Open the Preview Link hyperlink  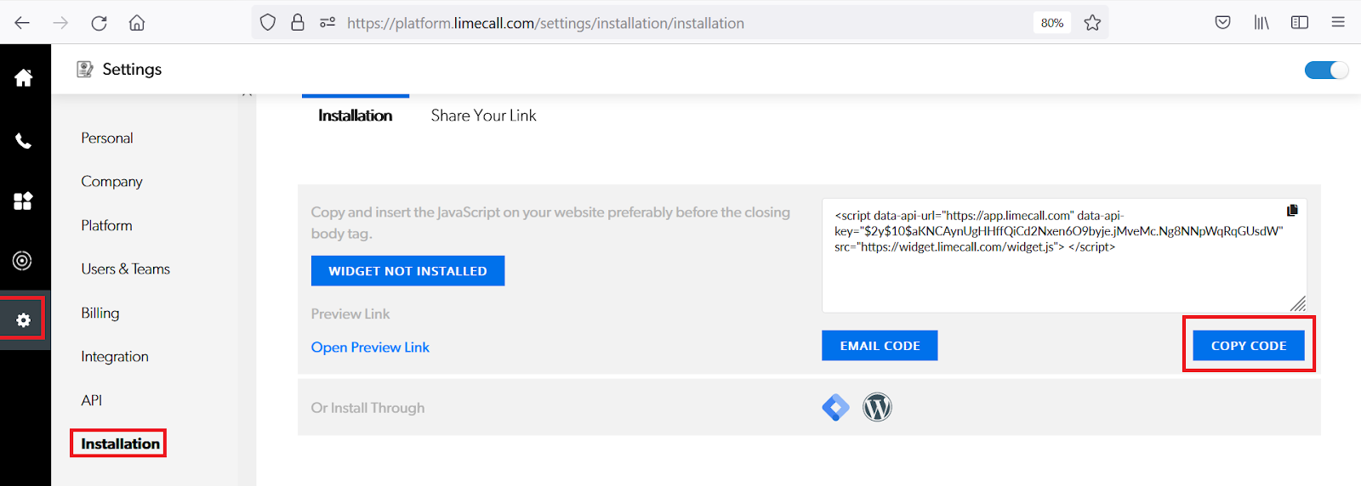[370, 348]
